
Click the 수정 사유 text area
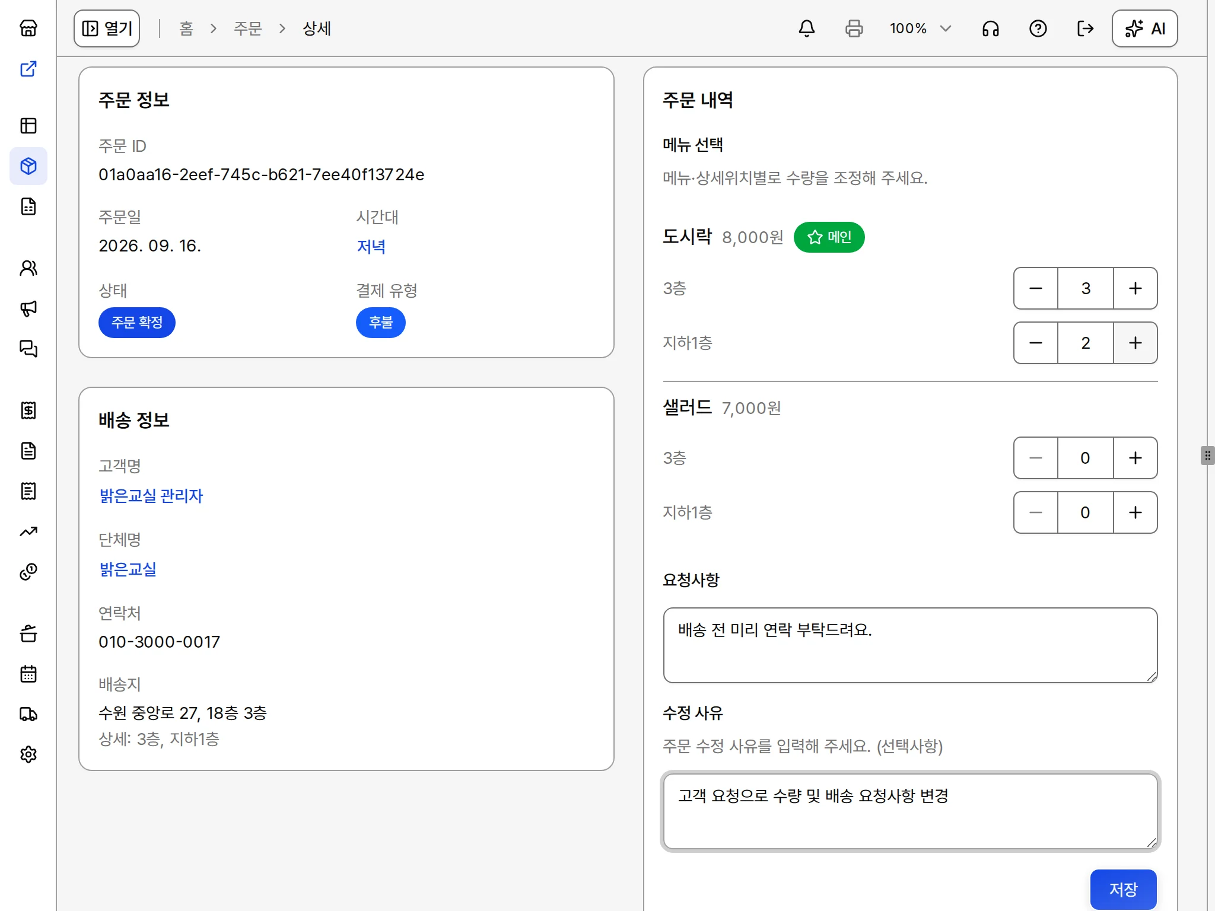pos(910,811)
